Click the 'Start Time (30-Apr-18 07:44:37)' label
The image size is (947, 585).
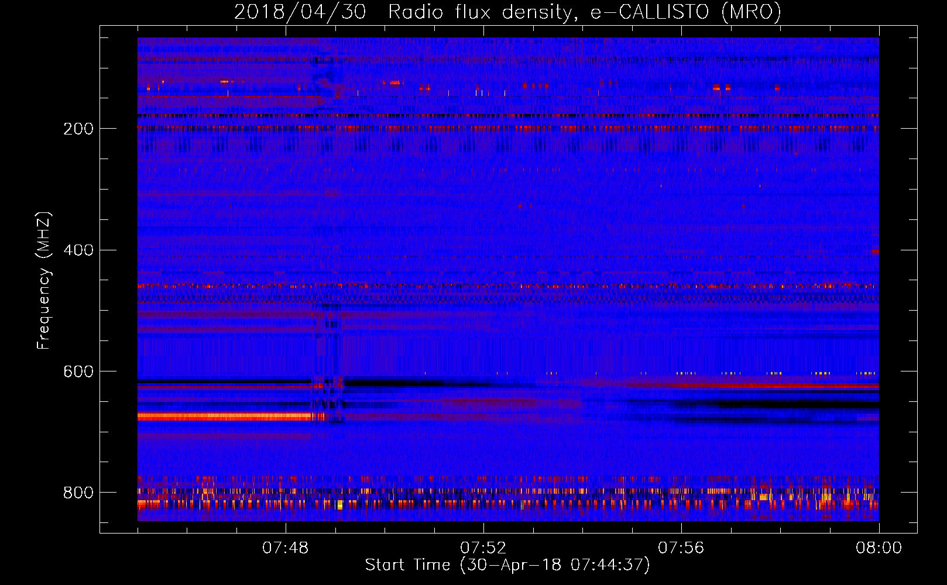[x=507, y=565]
